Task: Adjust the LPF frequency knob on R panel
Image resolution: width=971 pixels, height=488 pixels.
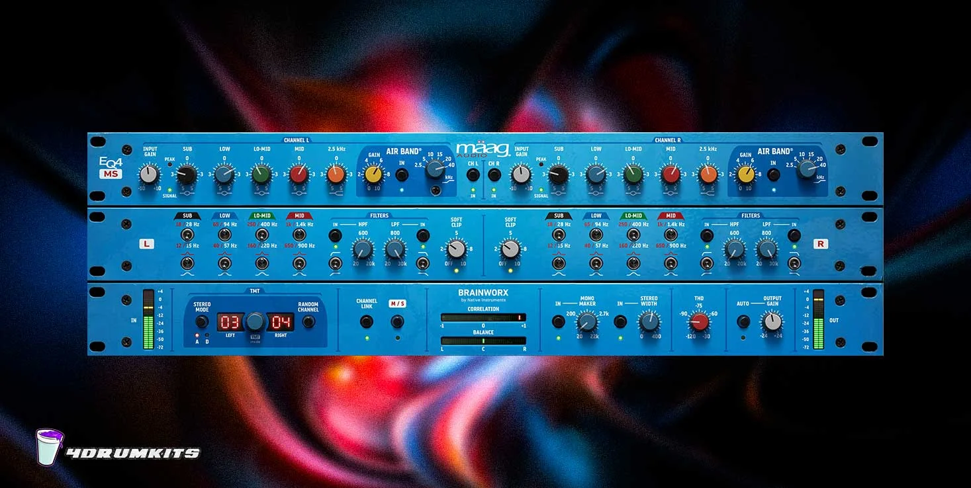Action: [766, 249]
